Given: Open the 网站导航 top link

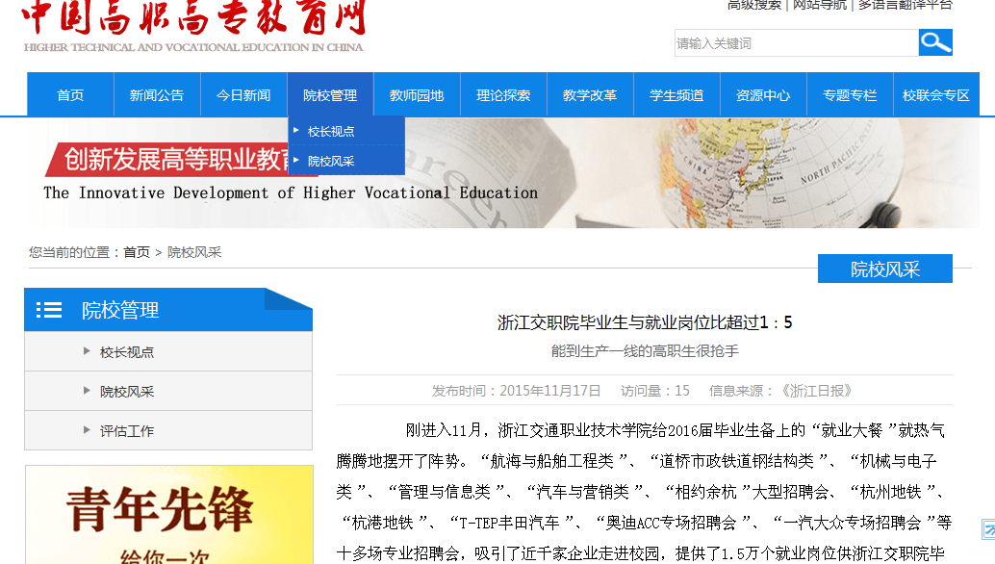Looking at the screenshot, I should click(820, 5).
